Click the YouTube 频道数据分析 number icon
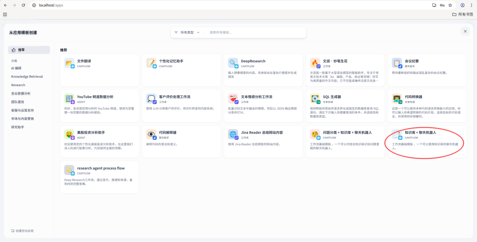This screenshot has height=242, width=477. [69, 98]
